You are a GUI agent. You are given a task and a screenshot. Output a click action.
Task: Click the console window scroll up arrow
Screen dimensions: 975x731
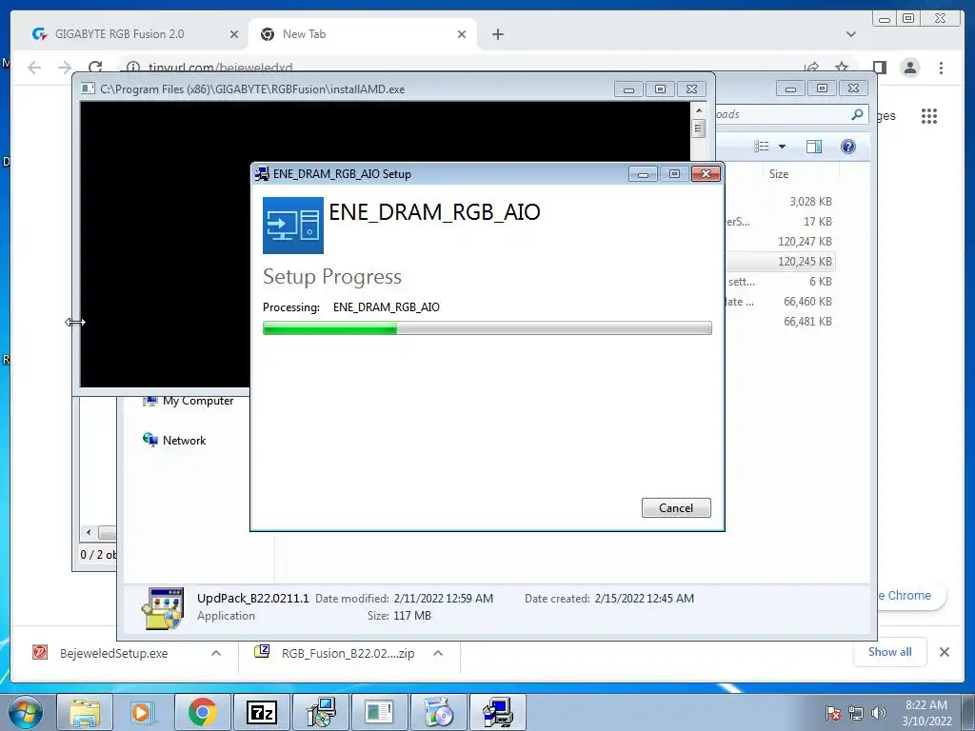point(699,110)
